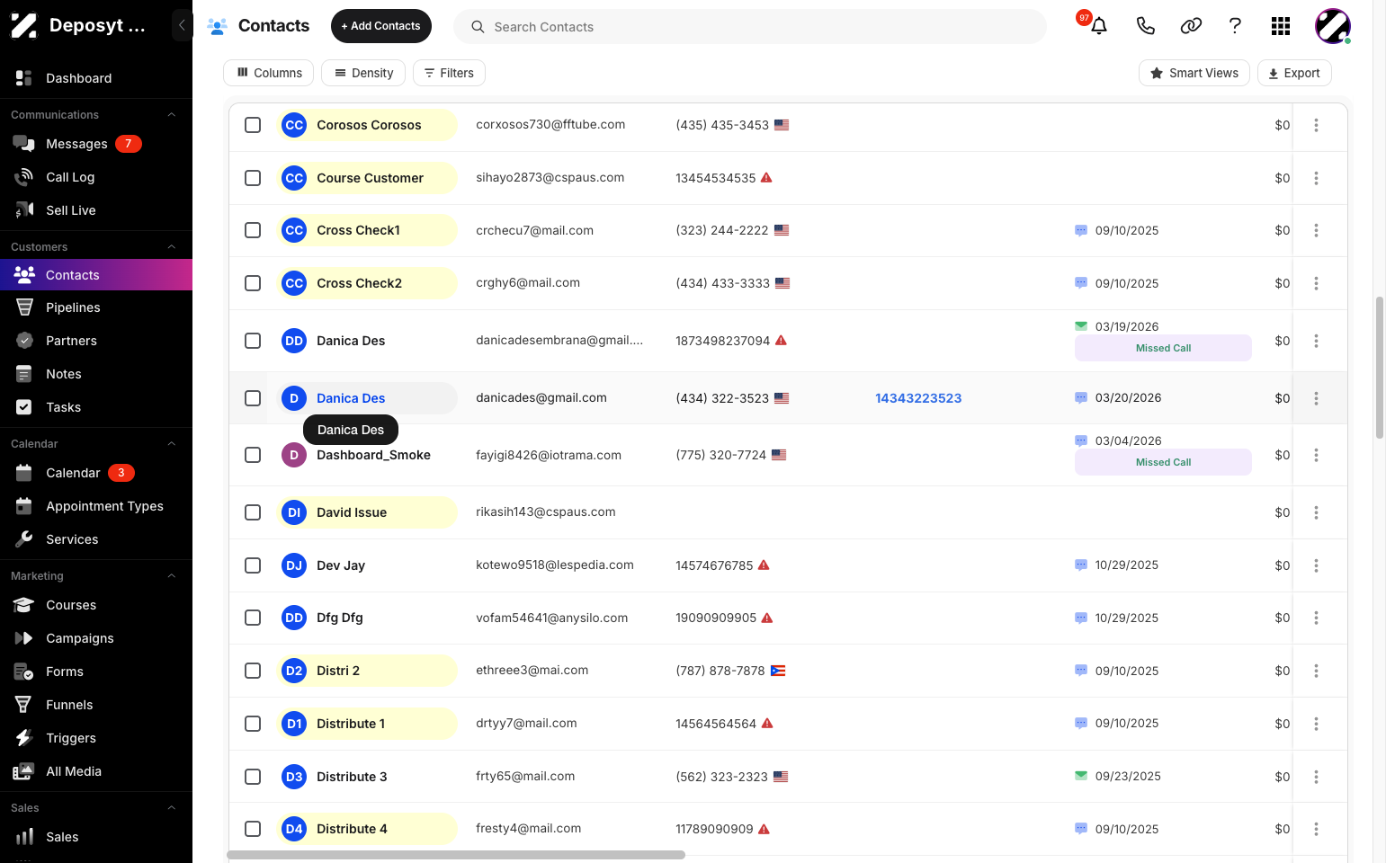Image resolution: width=1386 pixels, height=863 pixels.
Task: Tick the David Issue checkbox
Action: (x=253, y=512)
